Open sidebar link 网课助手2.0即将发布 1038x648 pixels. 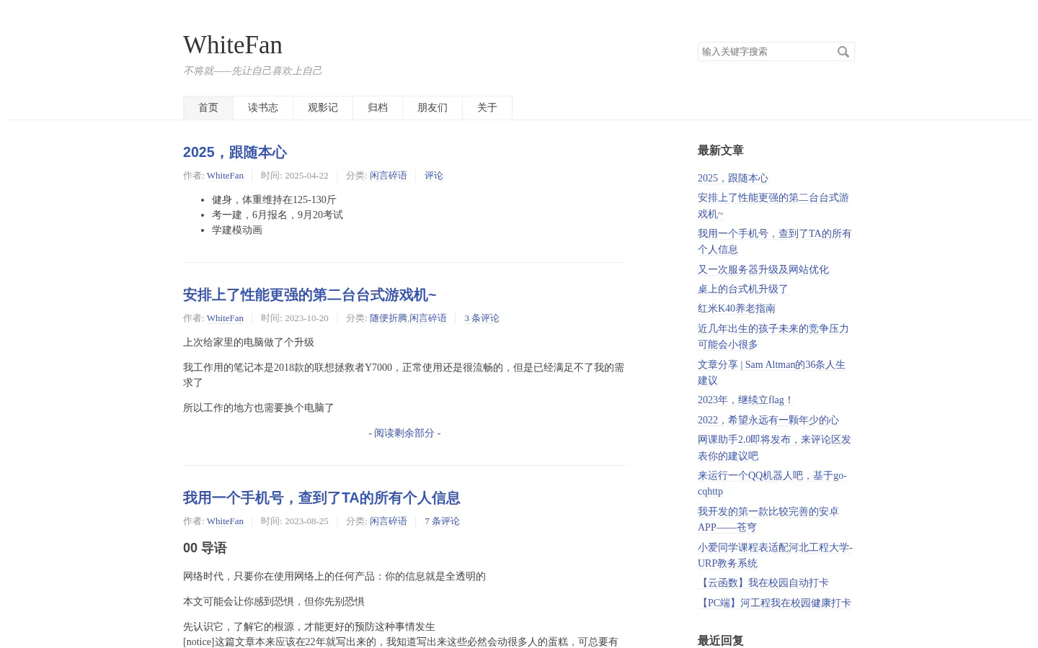774,447
